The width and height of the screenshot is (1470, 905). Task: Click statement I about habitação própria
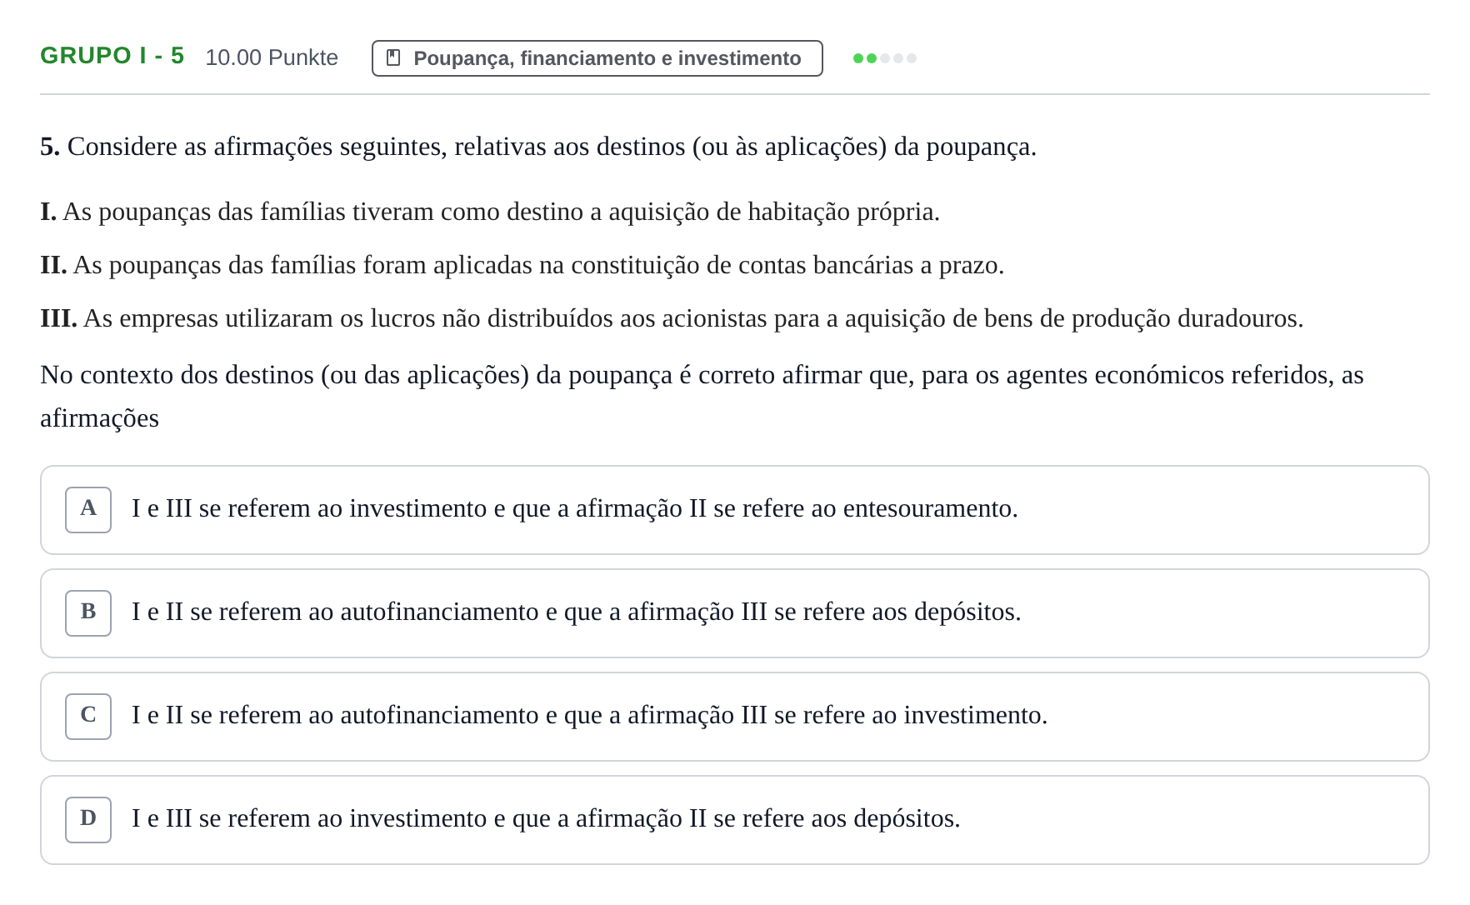coord(490,212)
